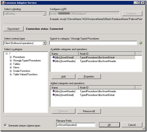Click the Consume Adapter Service title bar icon
The width and height of the screenshot is (147, 132).
tap(3, 3)
